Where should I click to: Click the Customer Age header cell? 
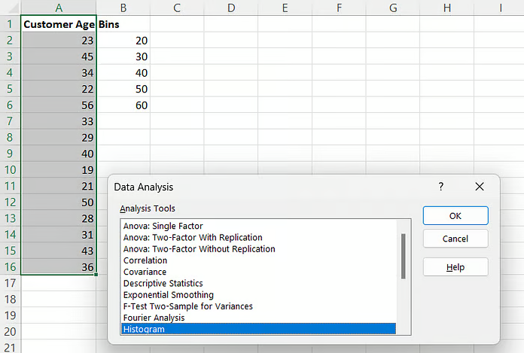(x=59, y=24)
